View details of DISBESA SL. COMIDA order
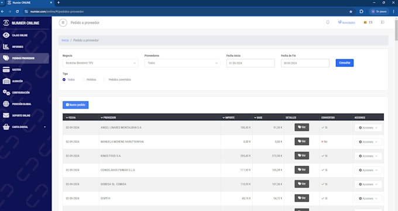This screenshot has width=398, height=211. (302, 184)
